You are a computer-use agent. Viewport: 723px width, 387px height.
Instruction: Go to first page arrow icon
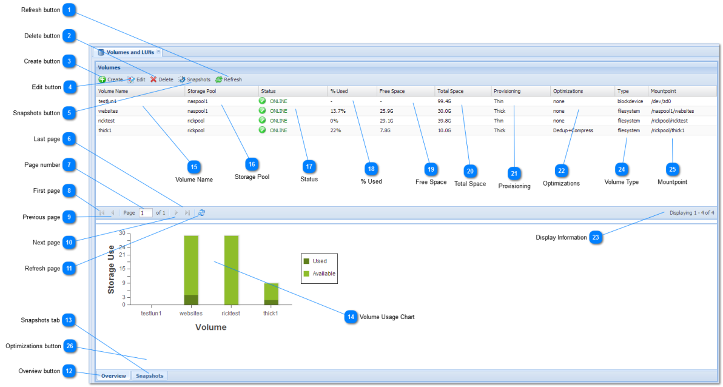(x=103, y=213)
